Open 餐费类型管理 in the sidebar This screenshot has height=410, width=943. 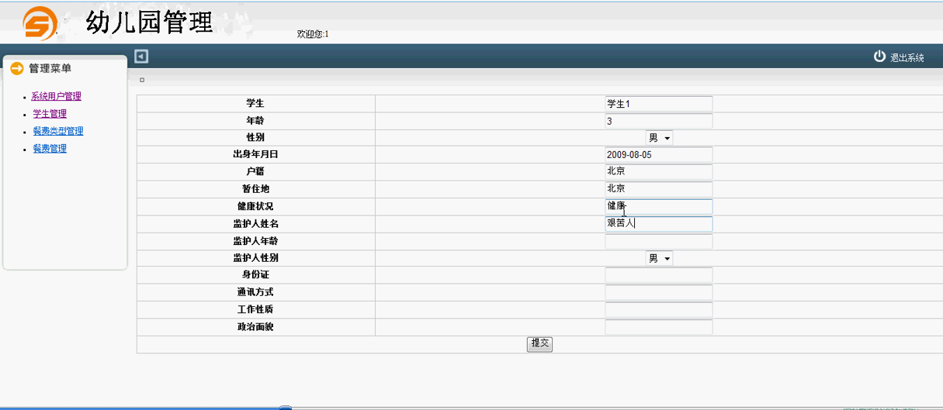coord(58,131)
